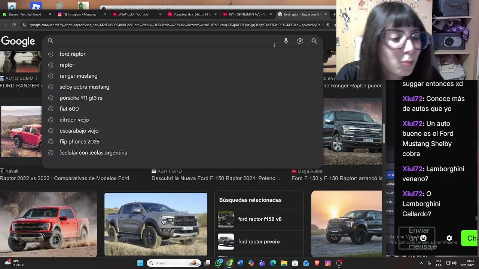Click the taskbar microphone tray icon
The image size is (479, 269).
[x=429, y=263]
